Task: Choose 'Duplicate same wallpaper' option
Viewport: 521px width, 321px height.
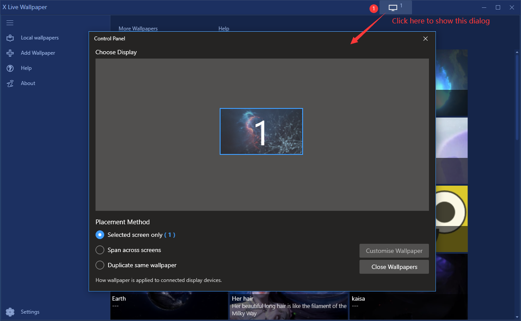Action: pos(100,265)
